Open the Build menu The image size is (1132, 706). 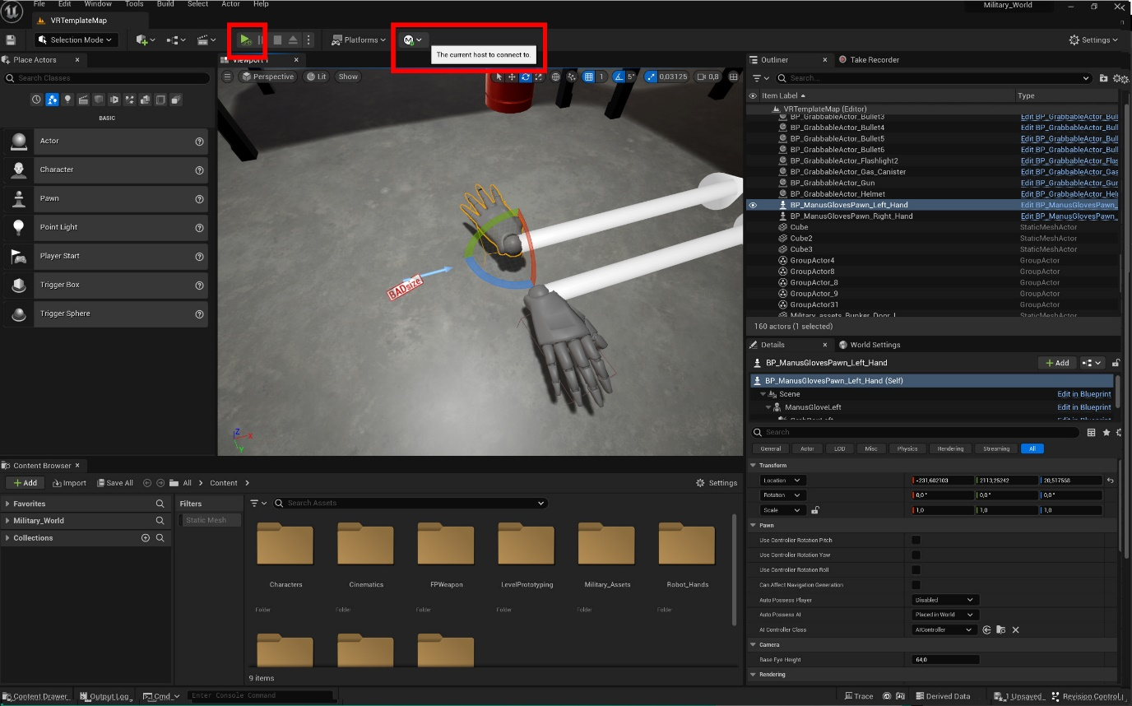[x=165, y=4]
